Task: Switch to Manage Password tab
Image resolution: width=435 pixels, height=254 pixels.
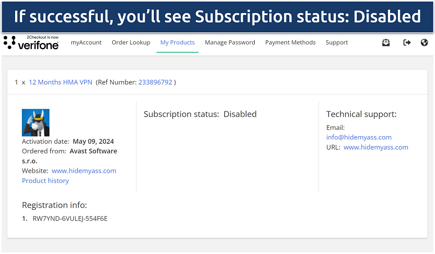Action: 230,43
